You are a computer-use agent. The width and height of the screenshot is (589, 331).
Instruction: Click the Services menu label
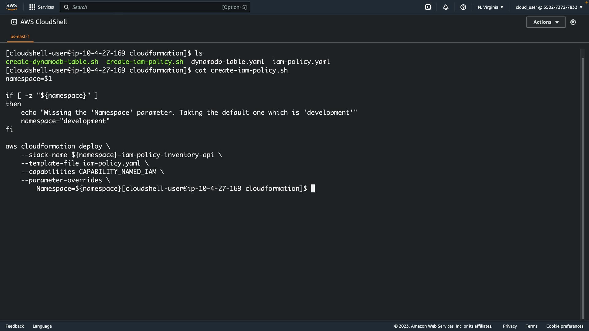[x=46, y=7]
